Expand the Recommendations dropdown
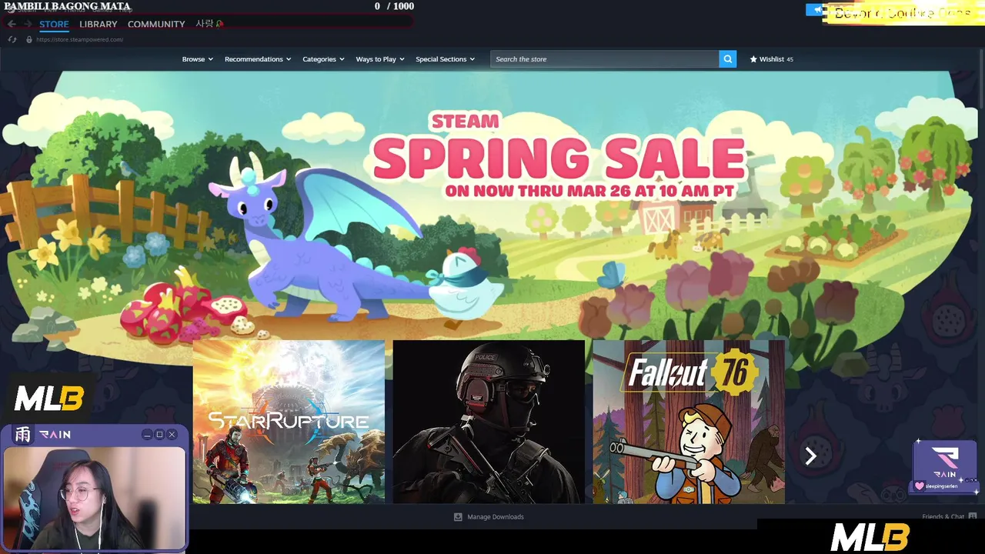The width and height of the screenshot is (985, 554). pyautogui.click(x=258, y=59)
